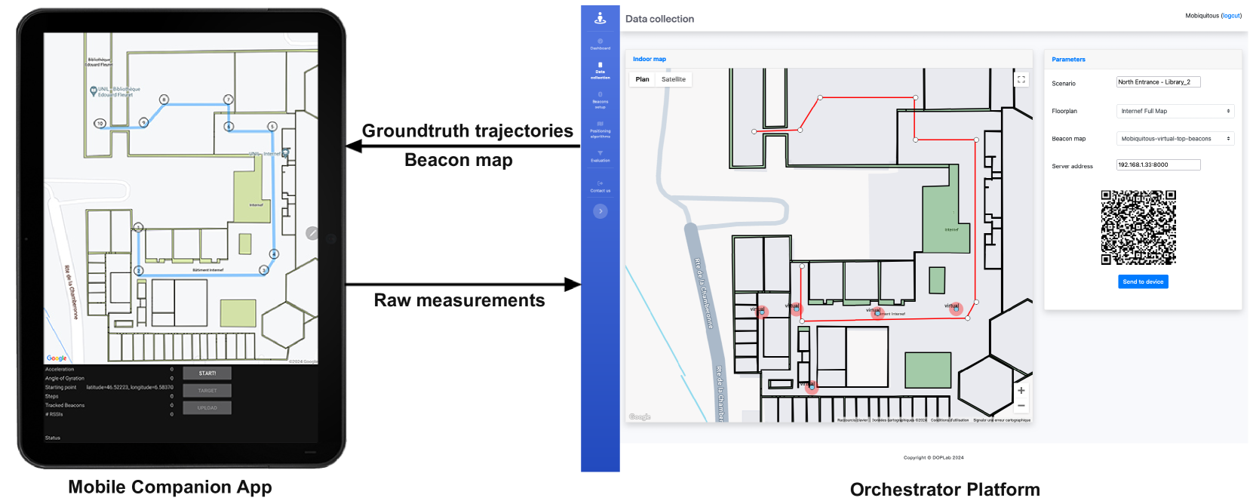This screenshot has width=1253, height=504.
Task: Click the logout link
Action: pyautogui.click(x=1231, y=16)
